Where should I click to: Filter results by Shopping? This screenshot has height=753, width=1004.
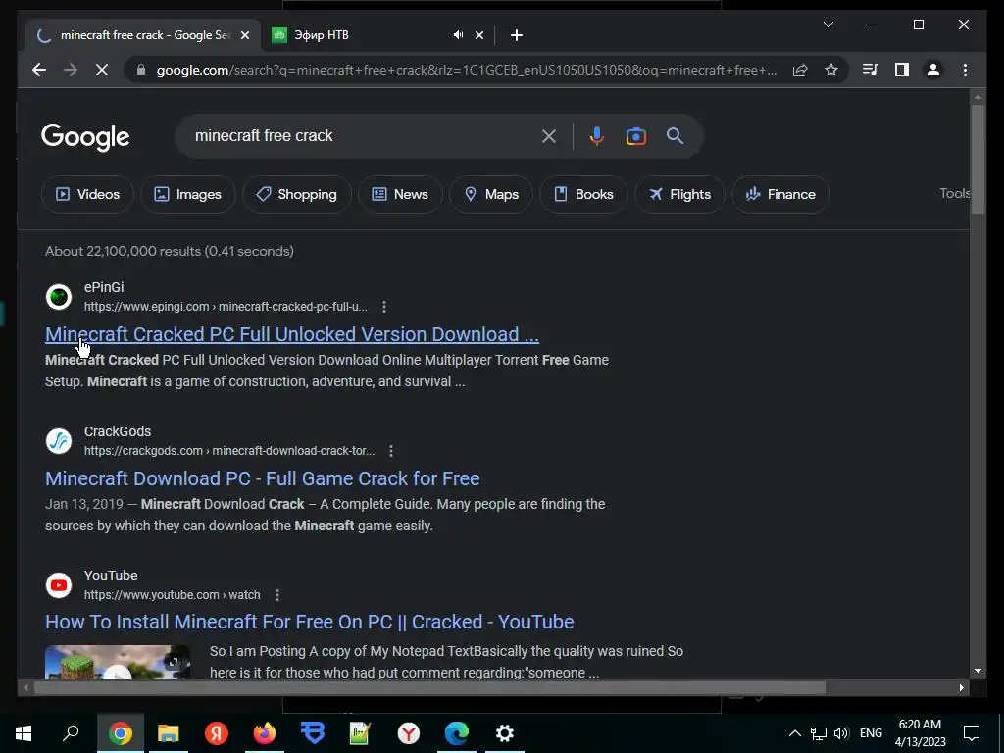[x=296, y=194]
